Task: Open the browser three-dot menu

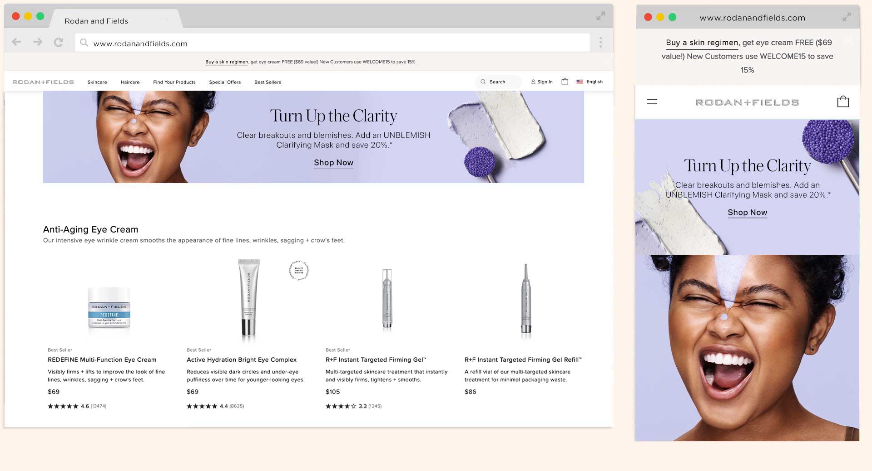Action: (x=600, y=42)
